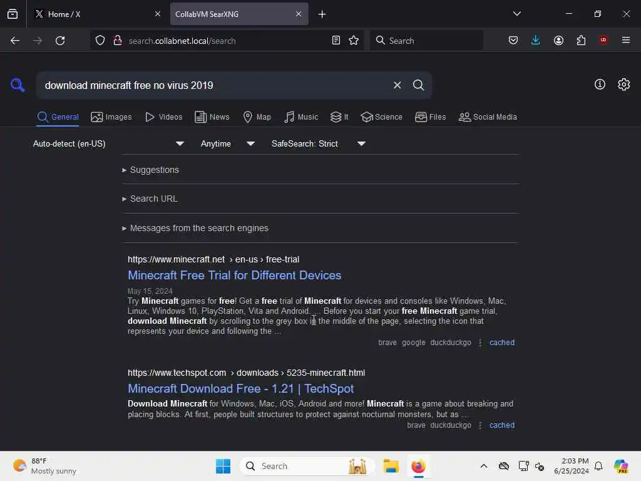Submit search with magnifier button
This screenshot has width=641, height=481.
[418, 85]
